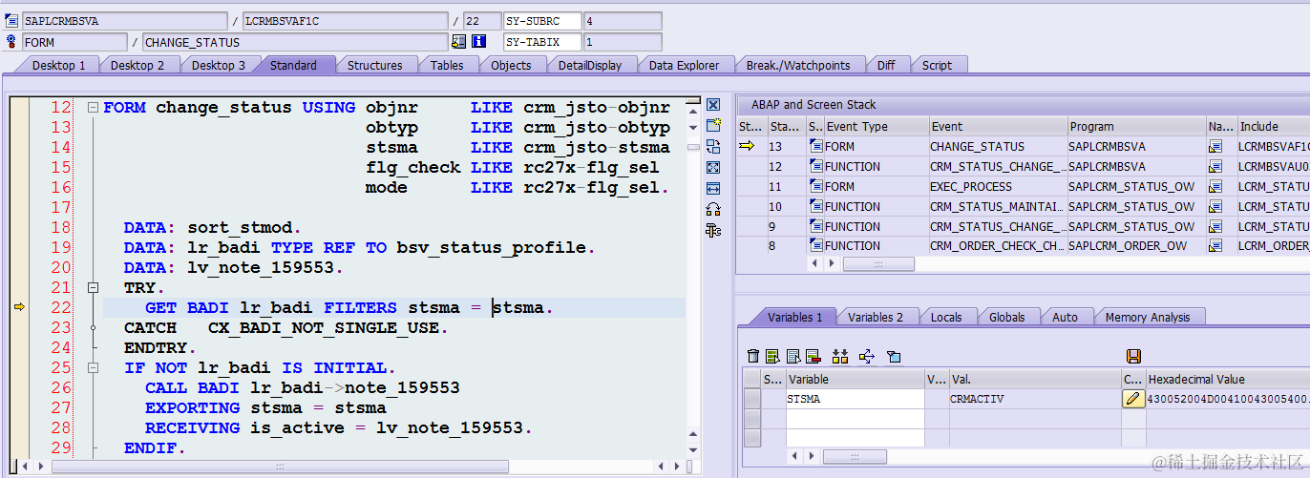Click the delete row icon in variables toolbar
Image resolution: width=1310 pixels, height=478 pixels.
(x=813, y=356)
